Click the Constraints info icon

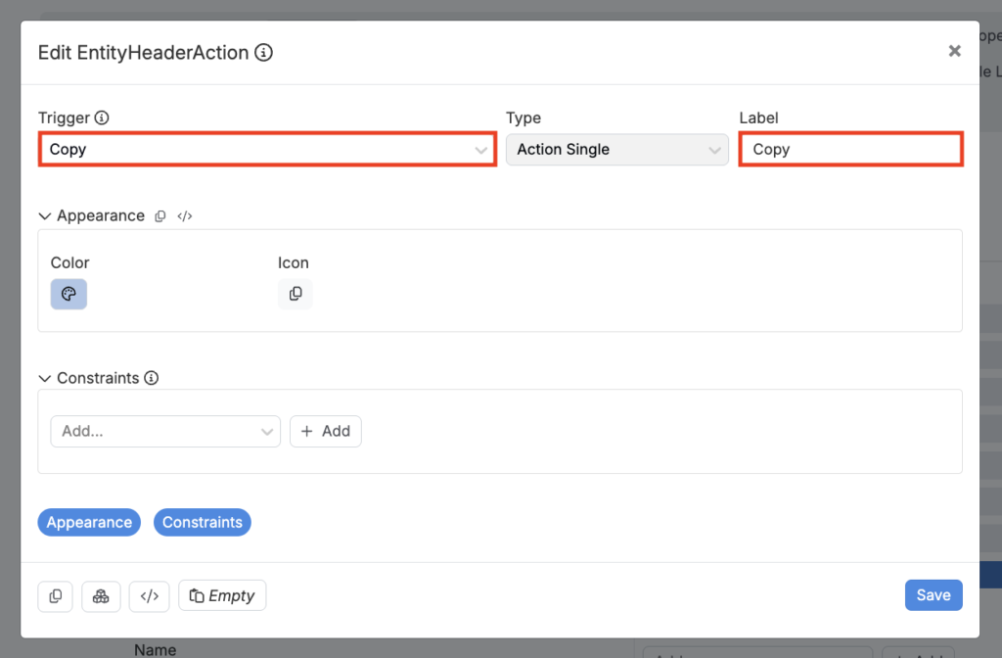151,378
